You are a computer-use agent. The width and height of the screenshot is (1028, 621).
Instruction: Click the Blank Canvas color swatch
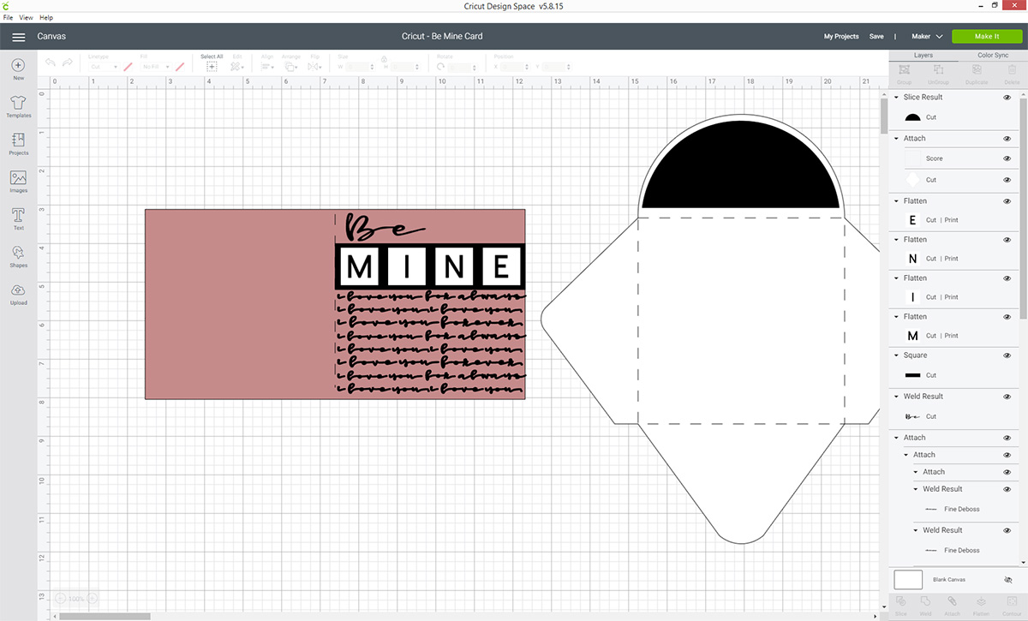[907, 579]
